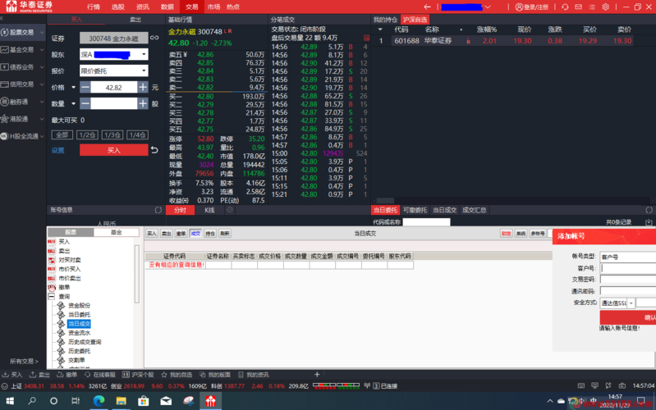Switch to 可撤委托 tab
This screenshot has height=410, width=656.
click(415, 210)
